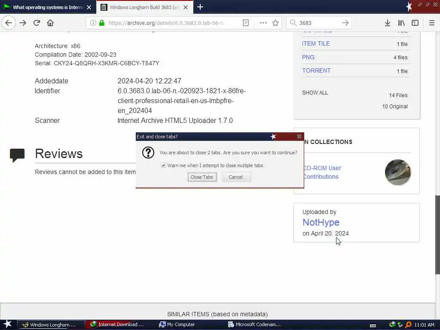Click the taskbar clock showing 11:01 AM

[424, 325]
